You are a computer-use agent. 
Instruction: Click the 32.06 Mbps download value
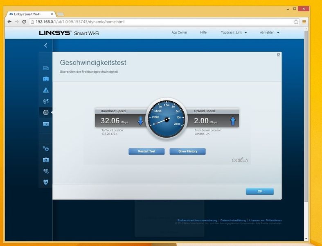coord(115,121)
